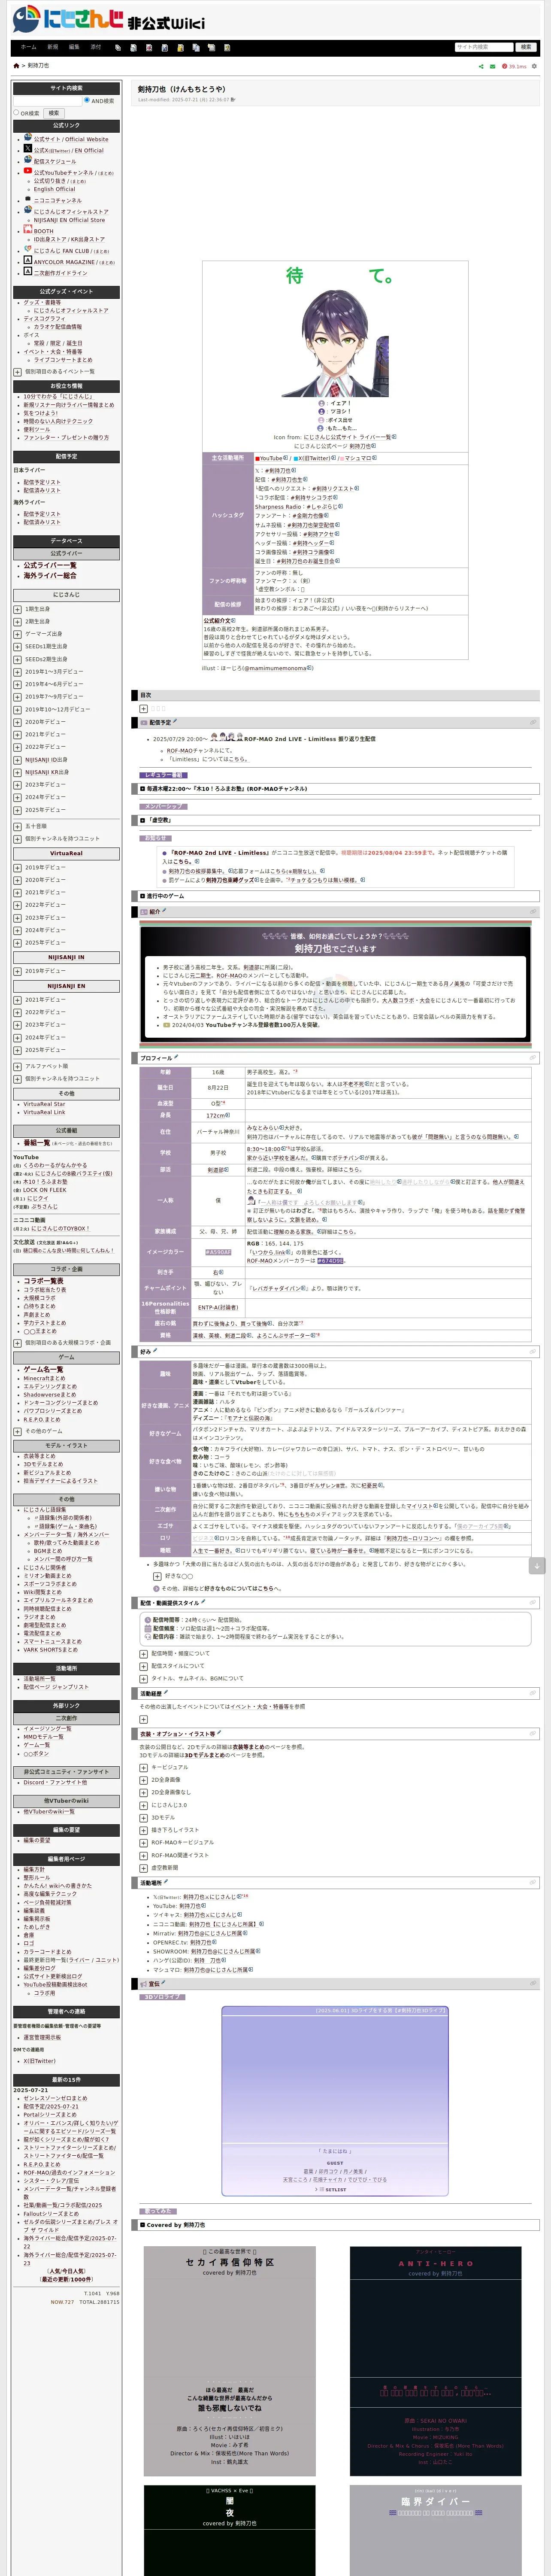Click the sidebar search text field
The image size is (551, 2576).
click(47, 100)
